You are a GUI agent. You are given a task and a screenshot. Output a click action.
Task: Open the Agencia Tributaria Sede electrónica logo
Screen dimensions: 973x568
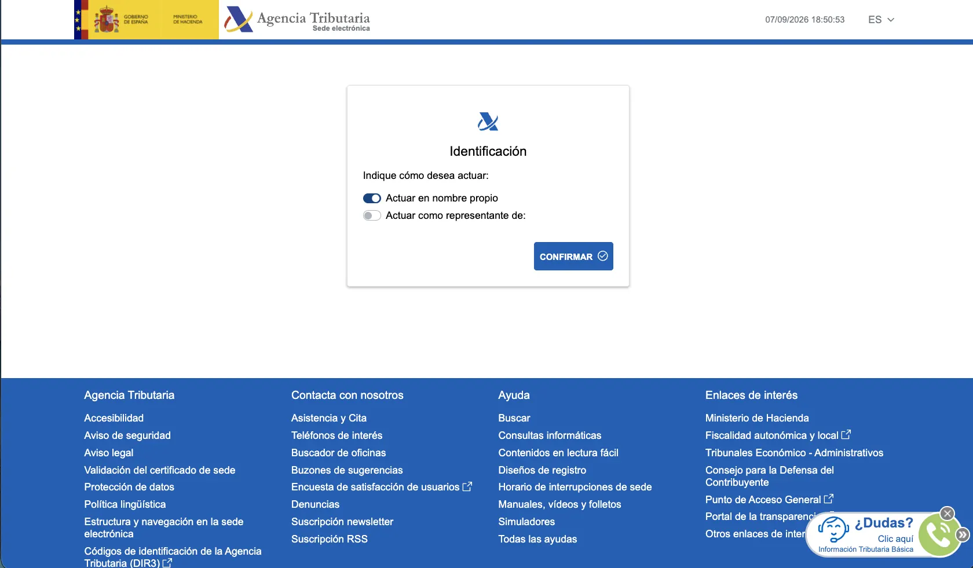297,20
